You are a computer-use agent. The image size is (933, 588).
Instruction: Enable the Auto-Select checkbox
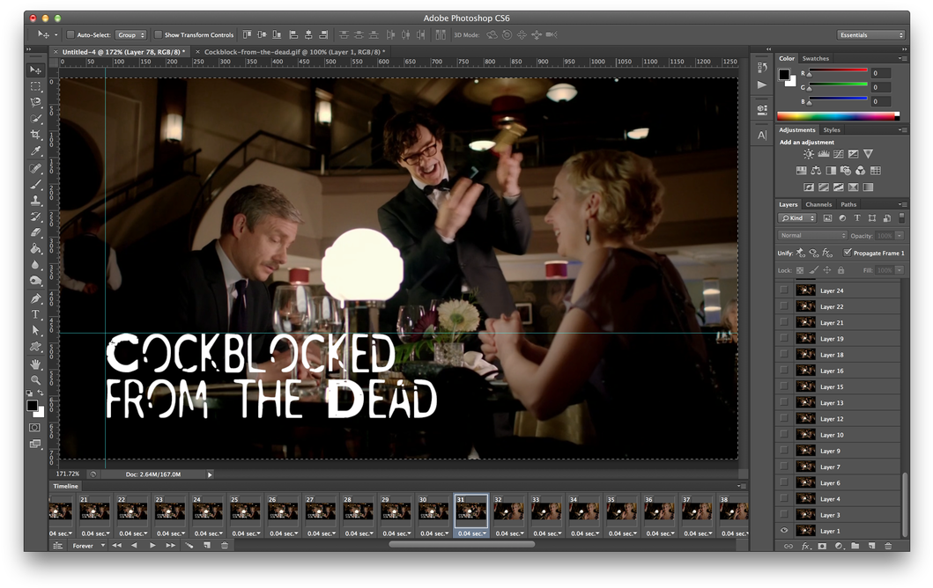point(70,35)
